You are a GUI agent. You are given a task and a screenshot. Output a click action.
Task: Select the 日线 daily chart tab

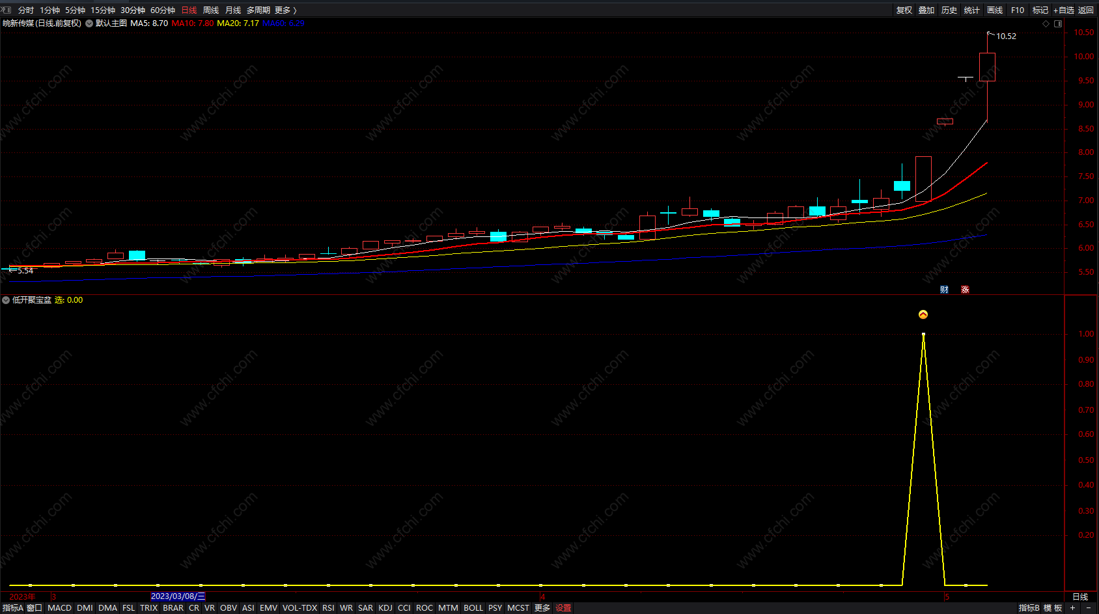[189, 10]
